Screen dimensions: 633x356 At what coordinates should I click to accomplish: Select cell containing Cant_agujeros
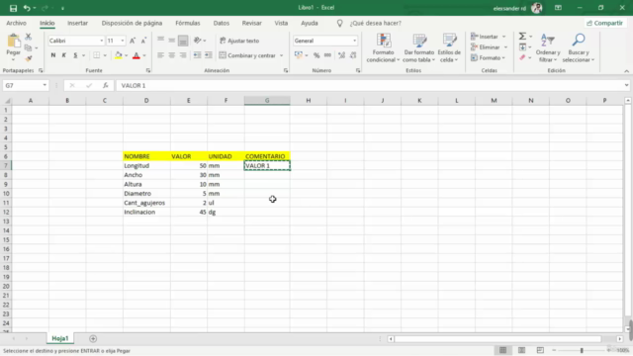coord(146,203)
